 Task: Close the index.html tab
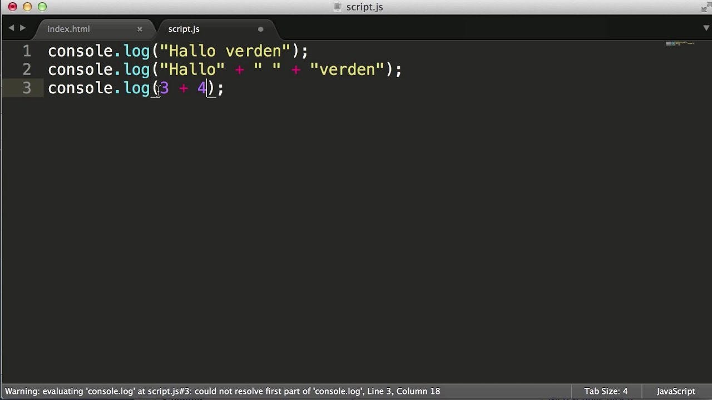click(x=140, y=29)
